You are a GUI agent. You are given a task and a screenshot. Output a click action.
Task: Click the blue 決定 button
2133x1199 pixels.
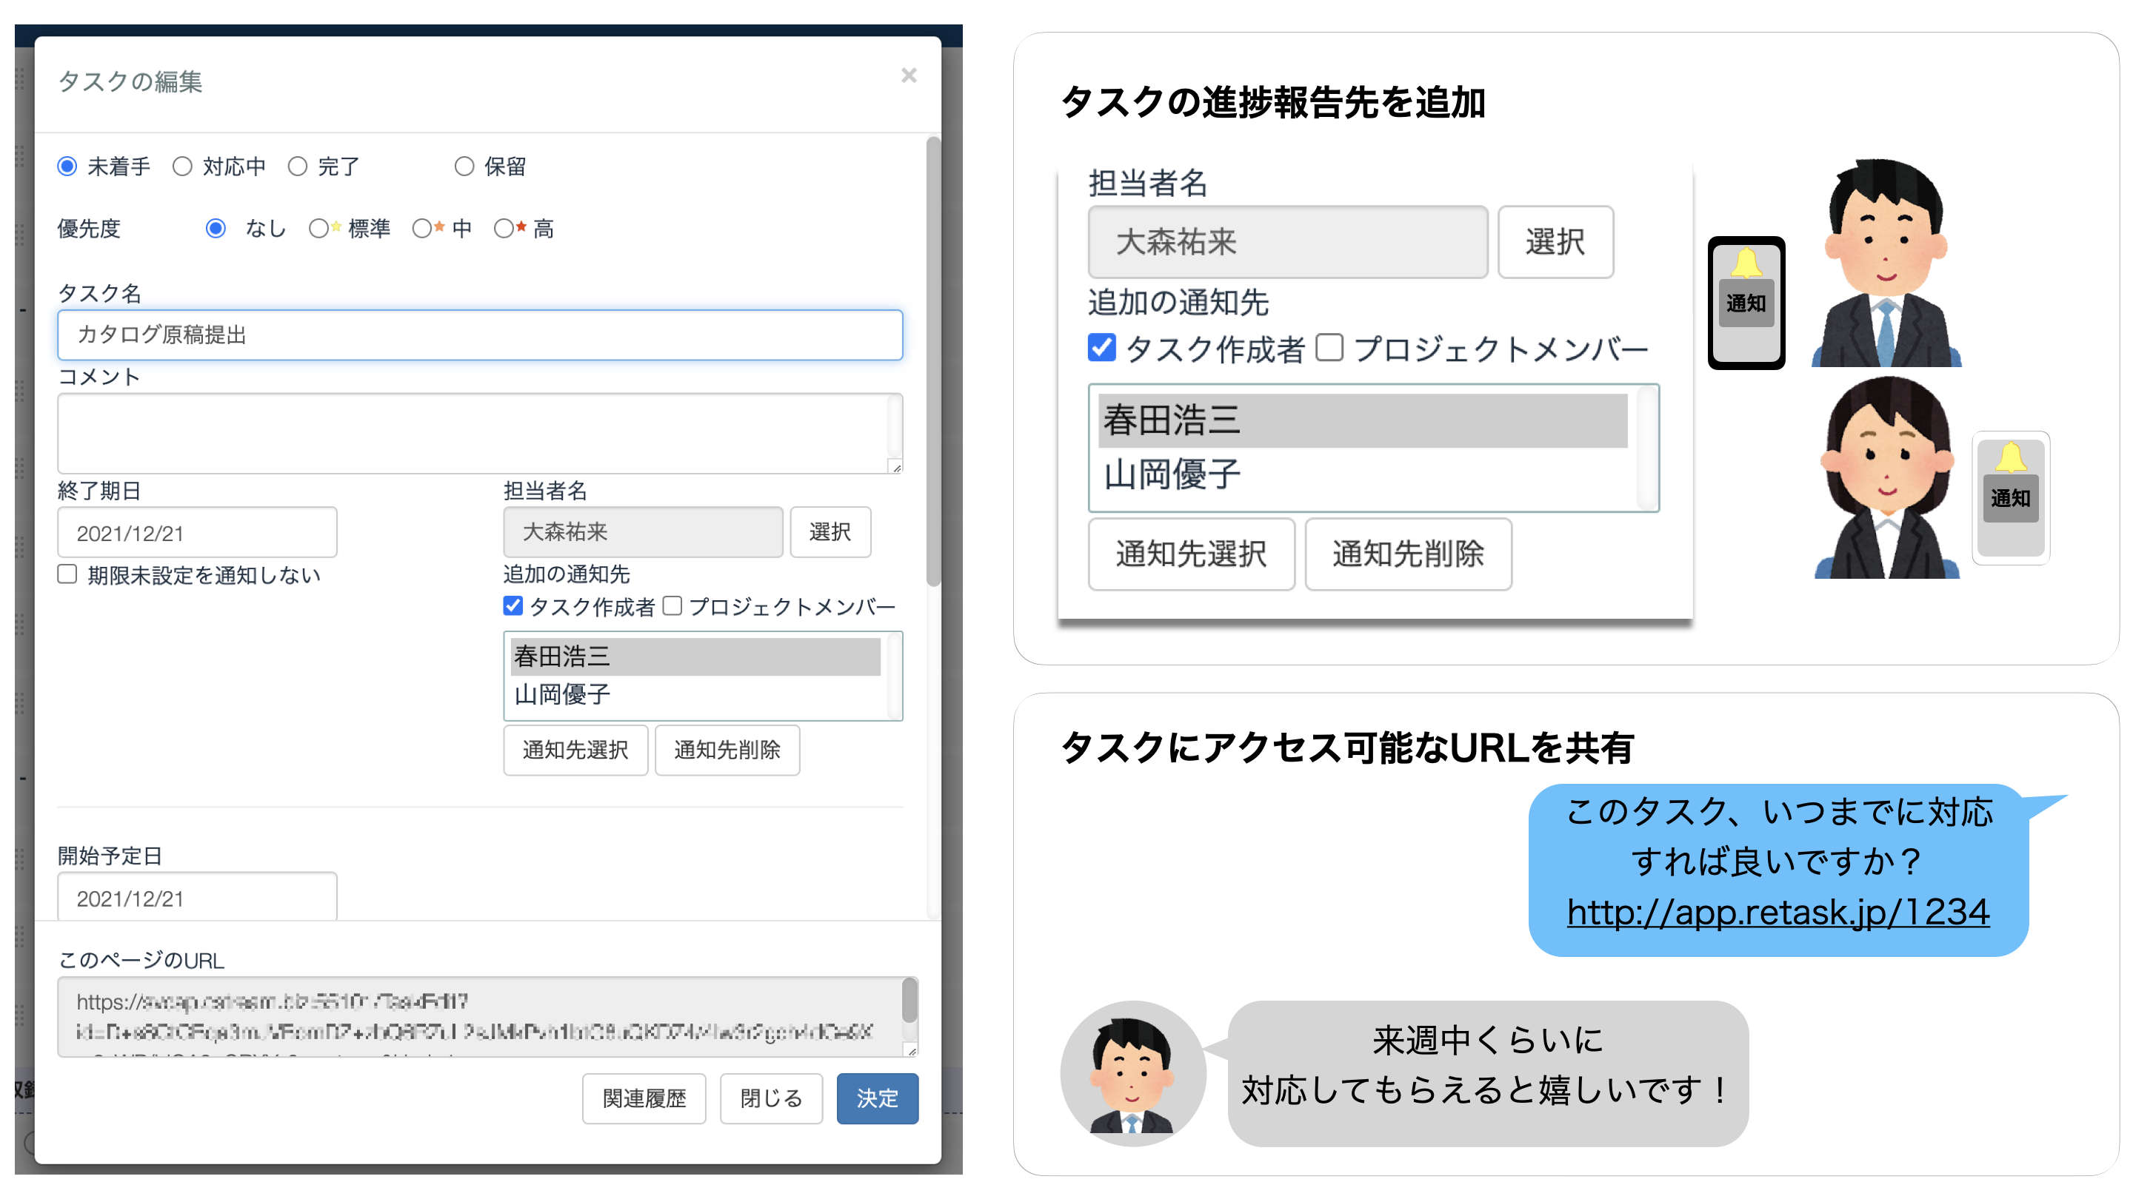tap(877, 1099)
